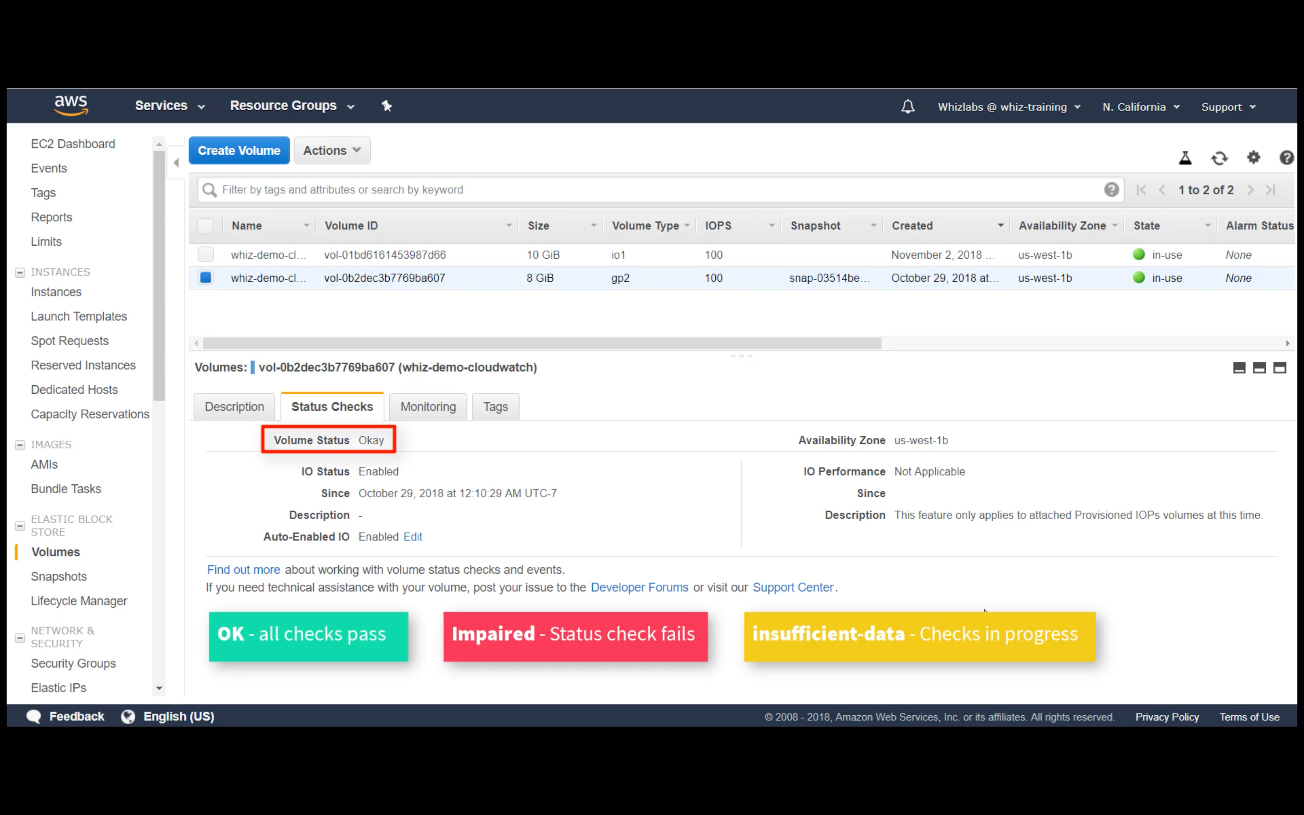The width and height of the screenshot is (1304, 815).
Task: Click the AWS logo home icon
Action: coord(71,105)
